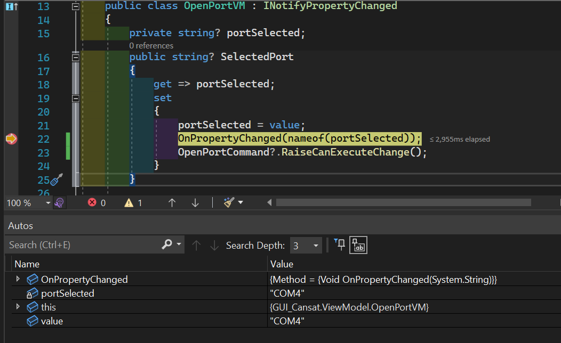Click the '0 references' CodeLens link
Screen dimensions: 561x343
point(151,46)
